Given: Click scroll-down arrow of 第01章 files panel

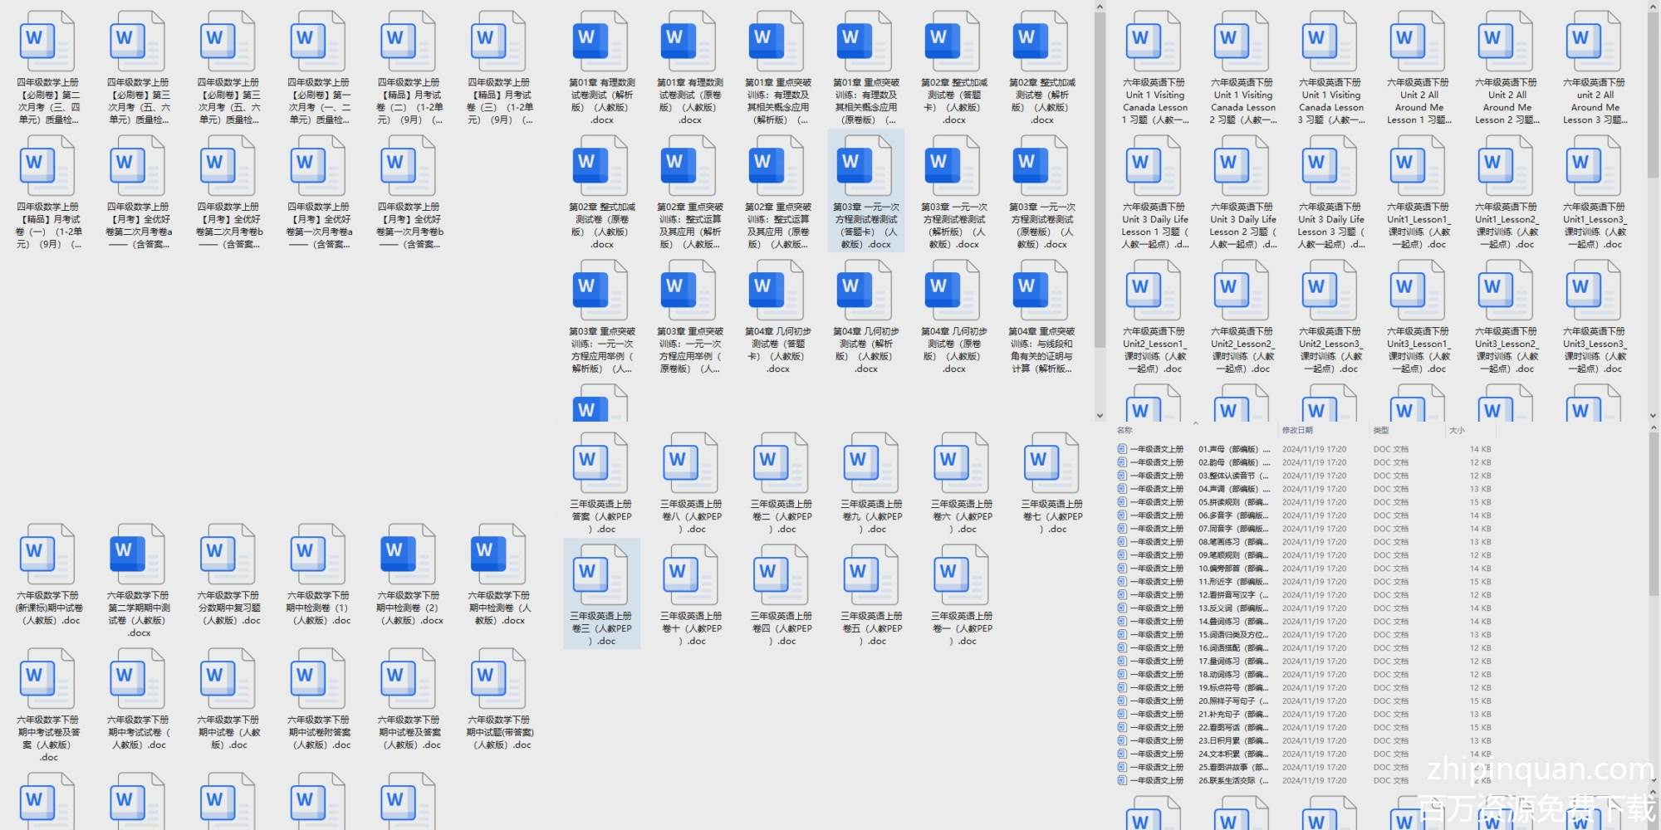Looking at the screenshot, I should coord(1100,415).
